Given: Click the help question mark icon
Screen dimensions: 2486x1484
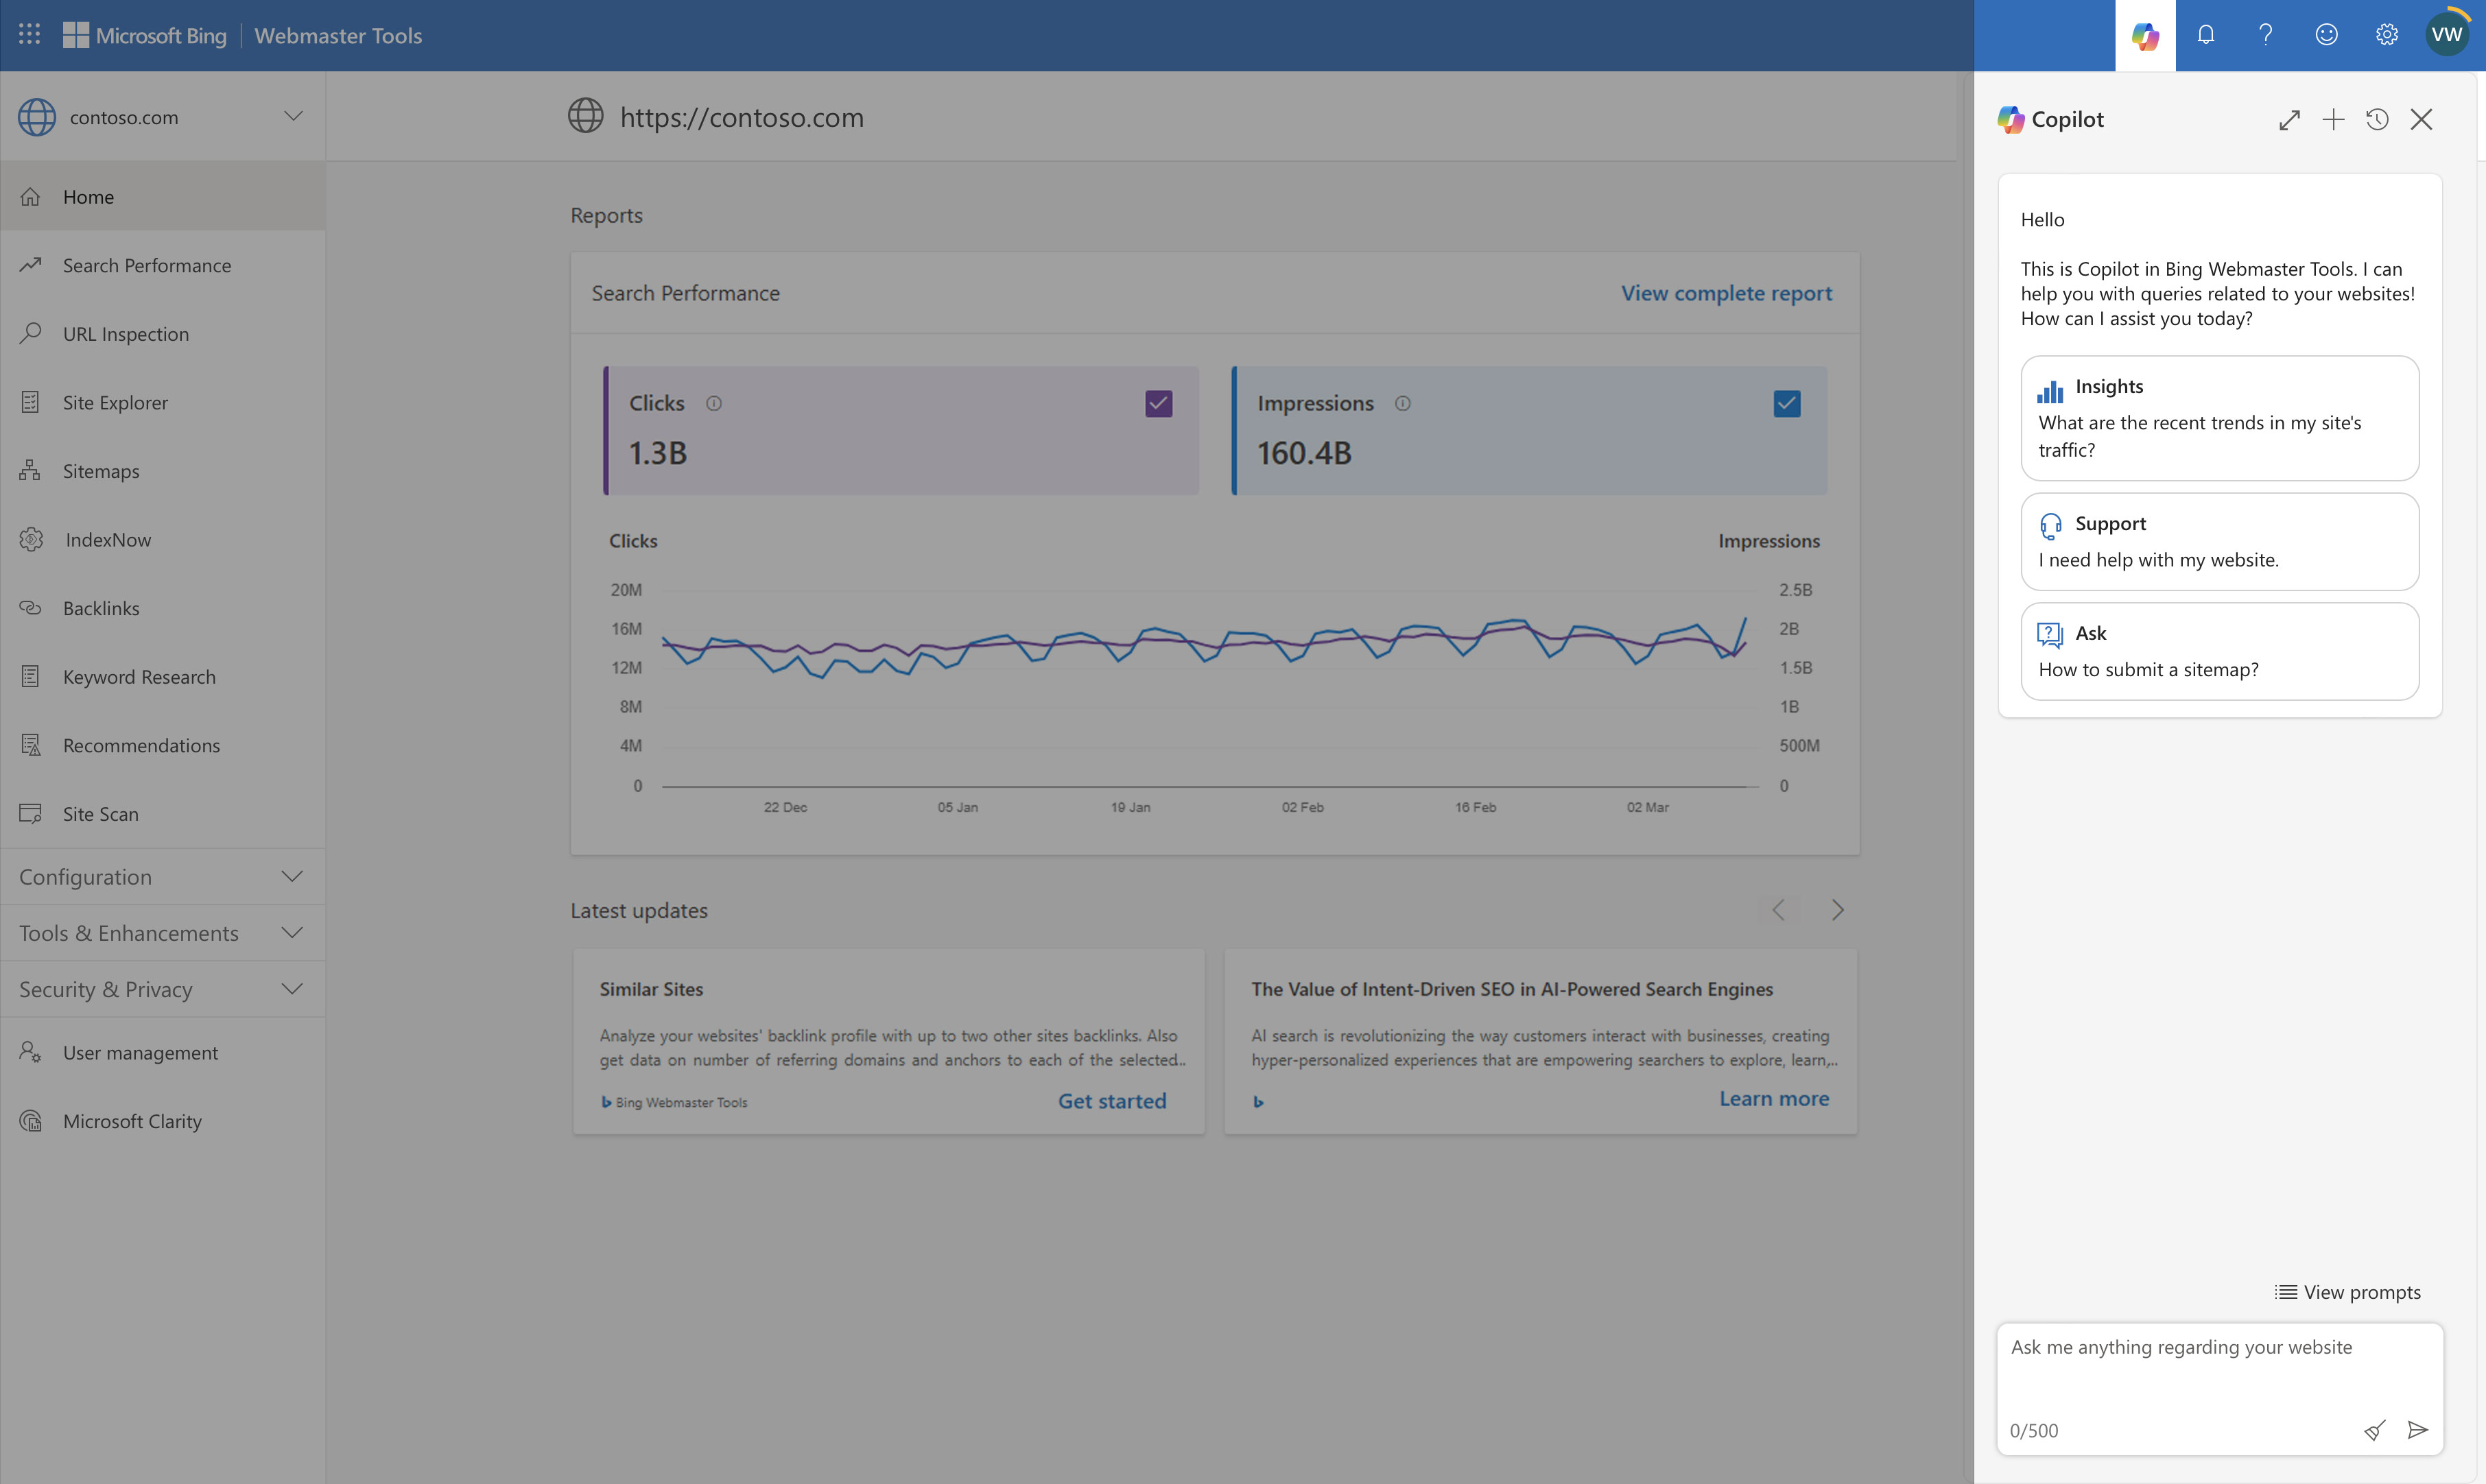Looking at the screenshot, I should (x=2265, y=35).
